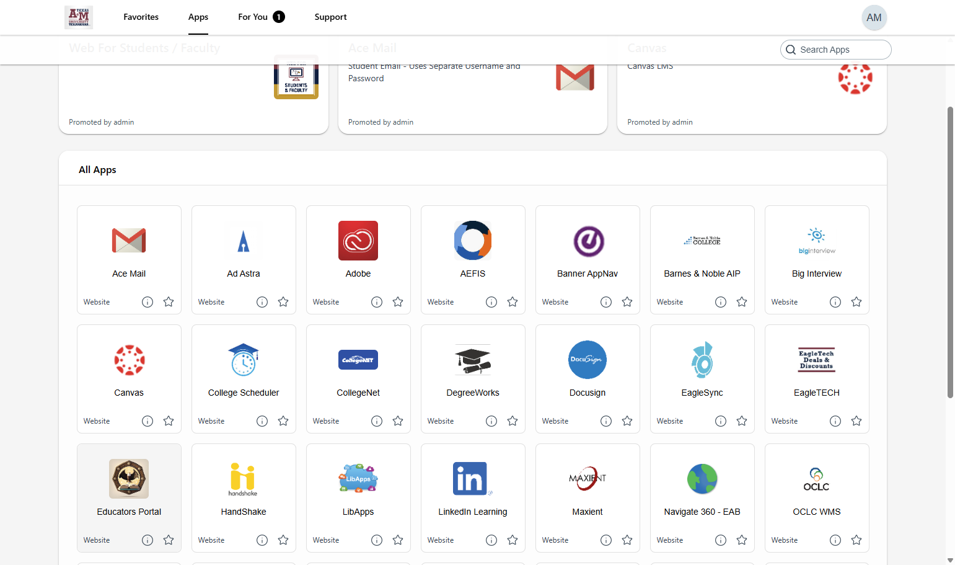The width and height of the screenshot is (955, 565).
Task: Open the Adobe Creative Cloud icon
Action: tap(358, 241)
